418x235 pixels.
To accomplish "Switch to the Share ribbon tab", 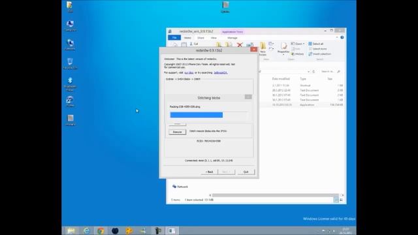I will pos(201,38).
